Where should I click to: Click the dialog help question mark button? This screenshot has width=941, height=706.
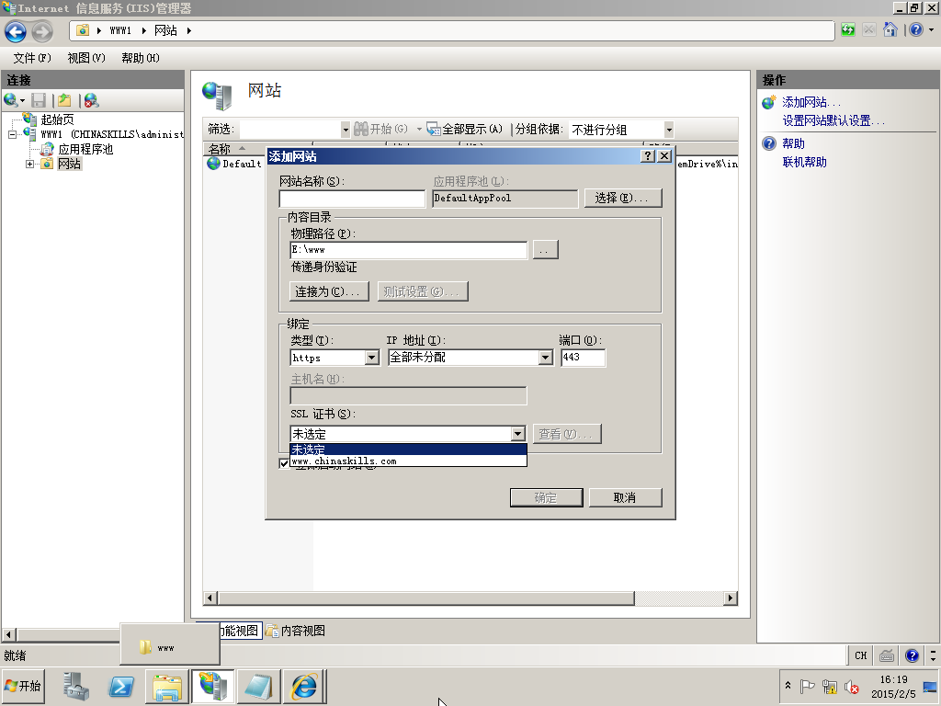click(647, 156)
